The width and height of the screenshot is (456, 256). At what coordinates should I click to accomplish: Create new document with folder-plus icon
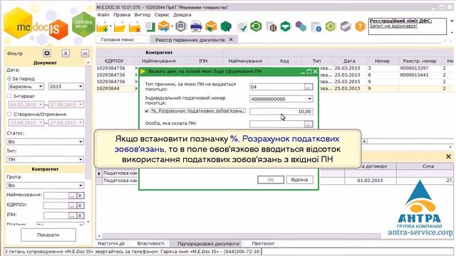tap(103, 27)
